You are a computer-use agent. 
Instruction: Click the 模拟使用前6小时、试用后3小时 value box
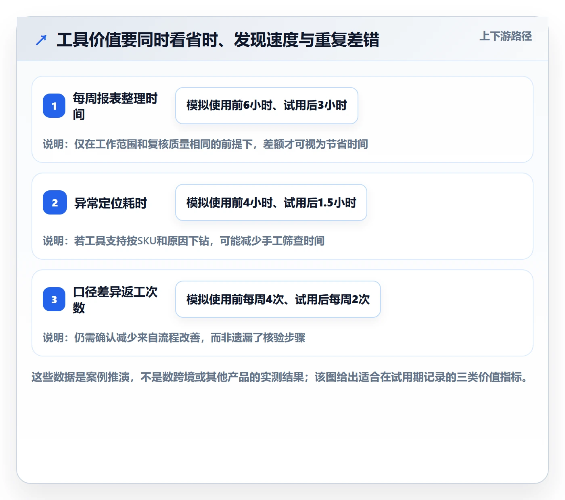[x=267, y=106]
